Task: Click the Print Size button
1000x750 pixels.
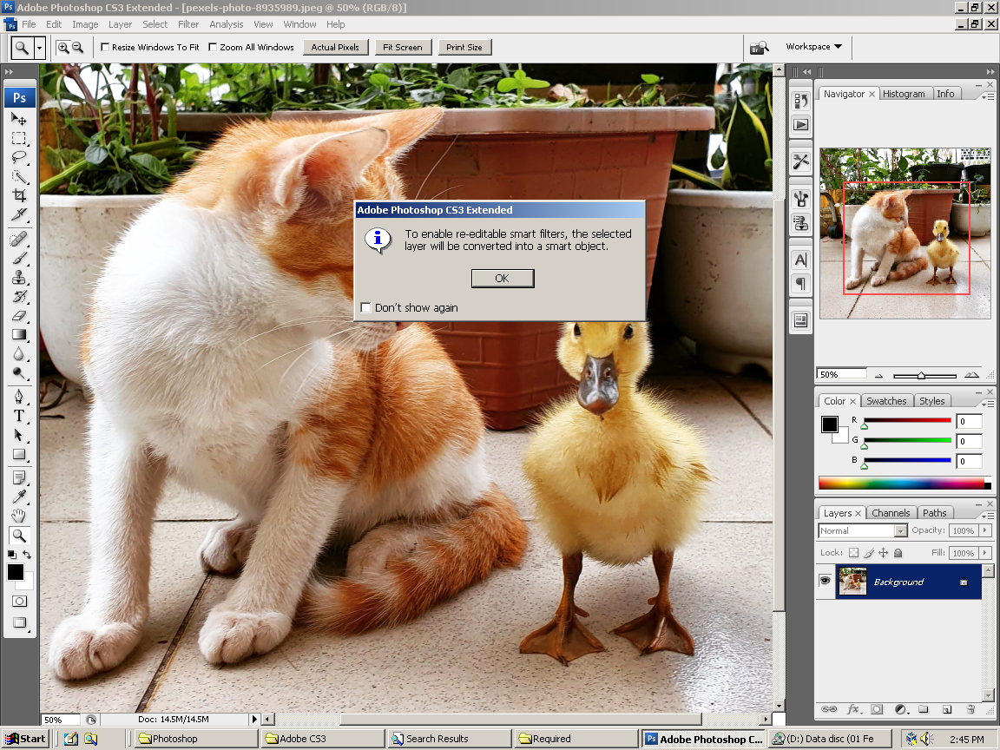Action: pos(464,47)
